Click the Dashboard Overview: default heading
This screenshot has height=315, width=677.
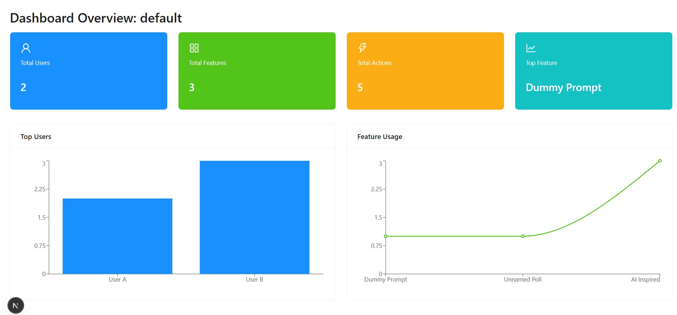click(96, 18)
